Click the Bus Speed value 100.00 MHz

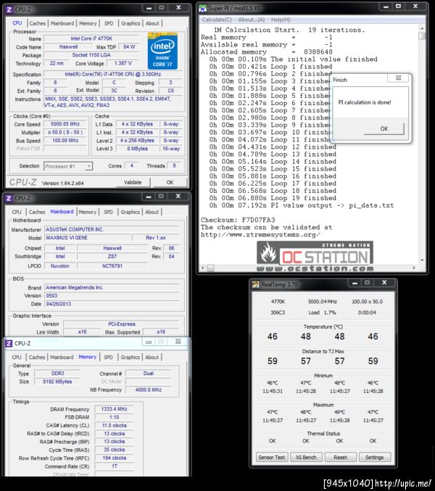(x=65, y=141)
